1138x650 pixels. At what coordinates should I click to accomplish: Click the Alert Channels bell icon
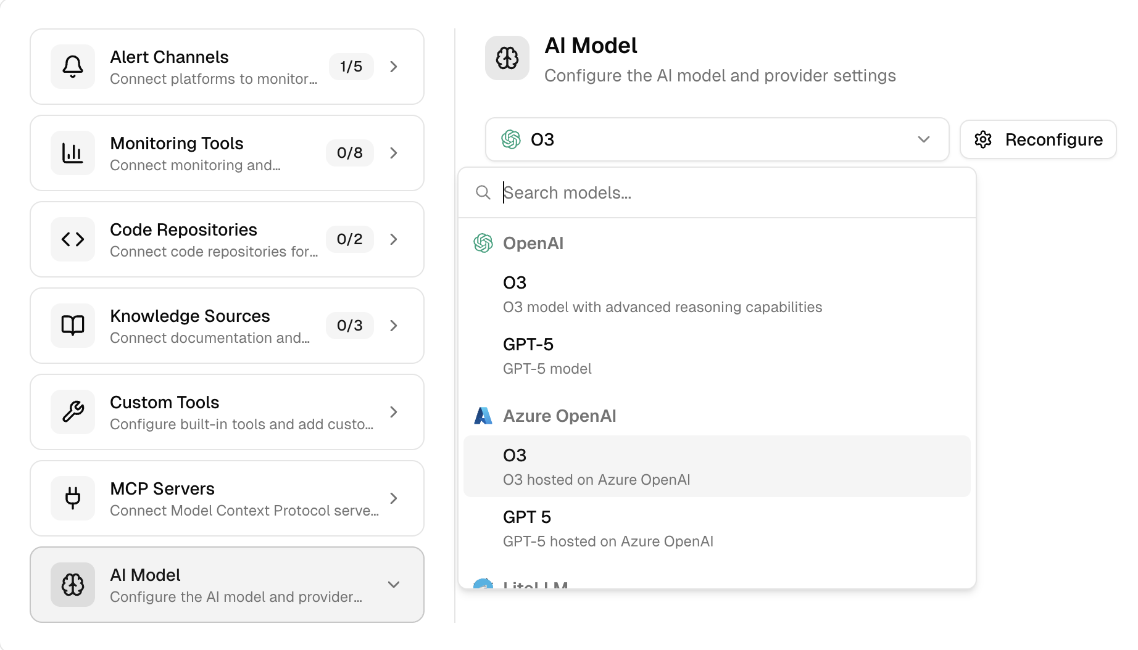point(73,67)
